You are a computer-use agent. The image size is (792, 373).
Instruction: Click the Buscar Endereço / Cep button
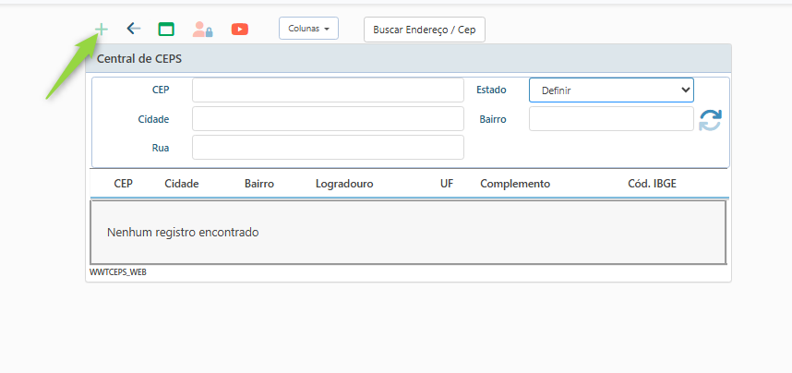click(x=425, y=30)
